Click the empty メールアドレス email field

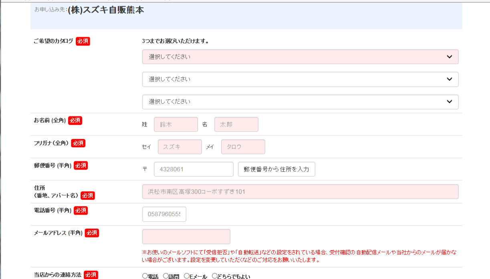pos(186,237)
